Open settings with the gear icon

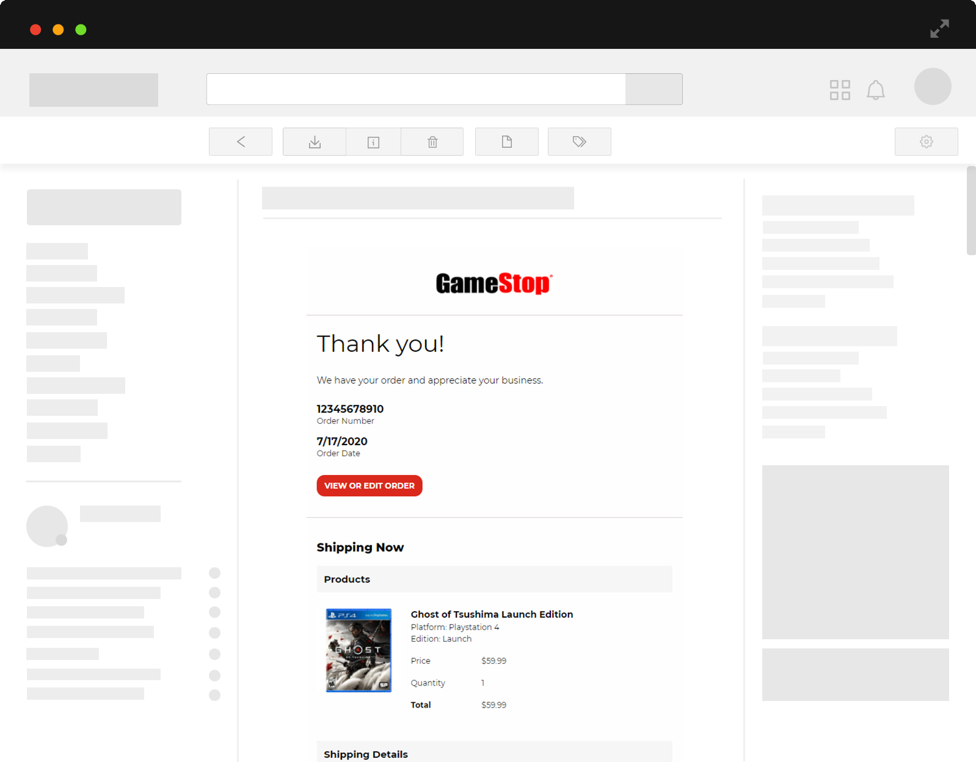click(x=927, y=142)
